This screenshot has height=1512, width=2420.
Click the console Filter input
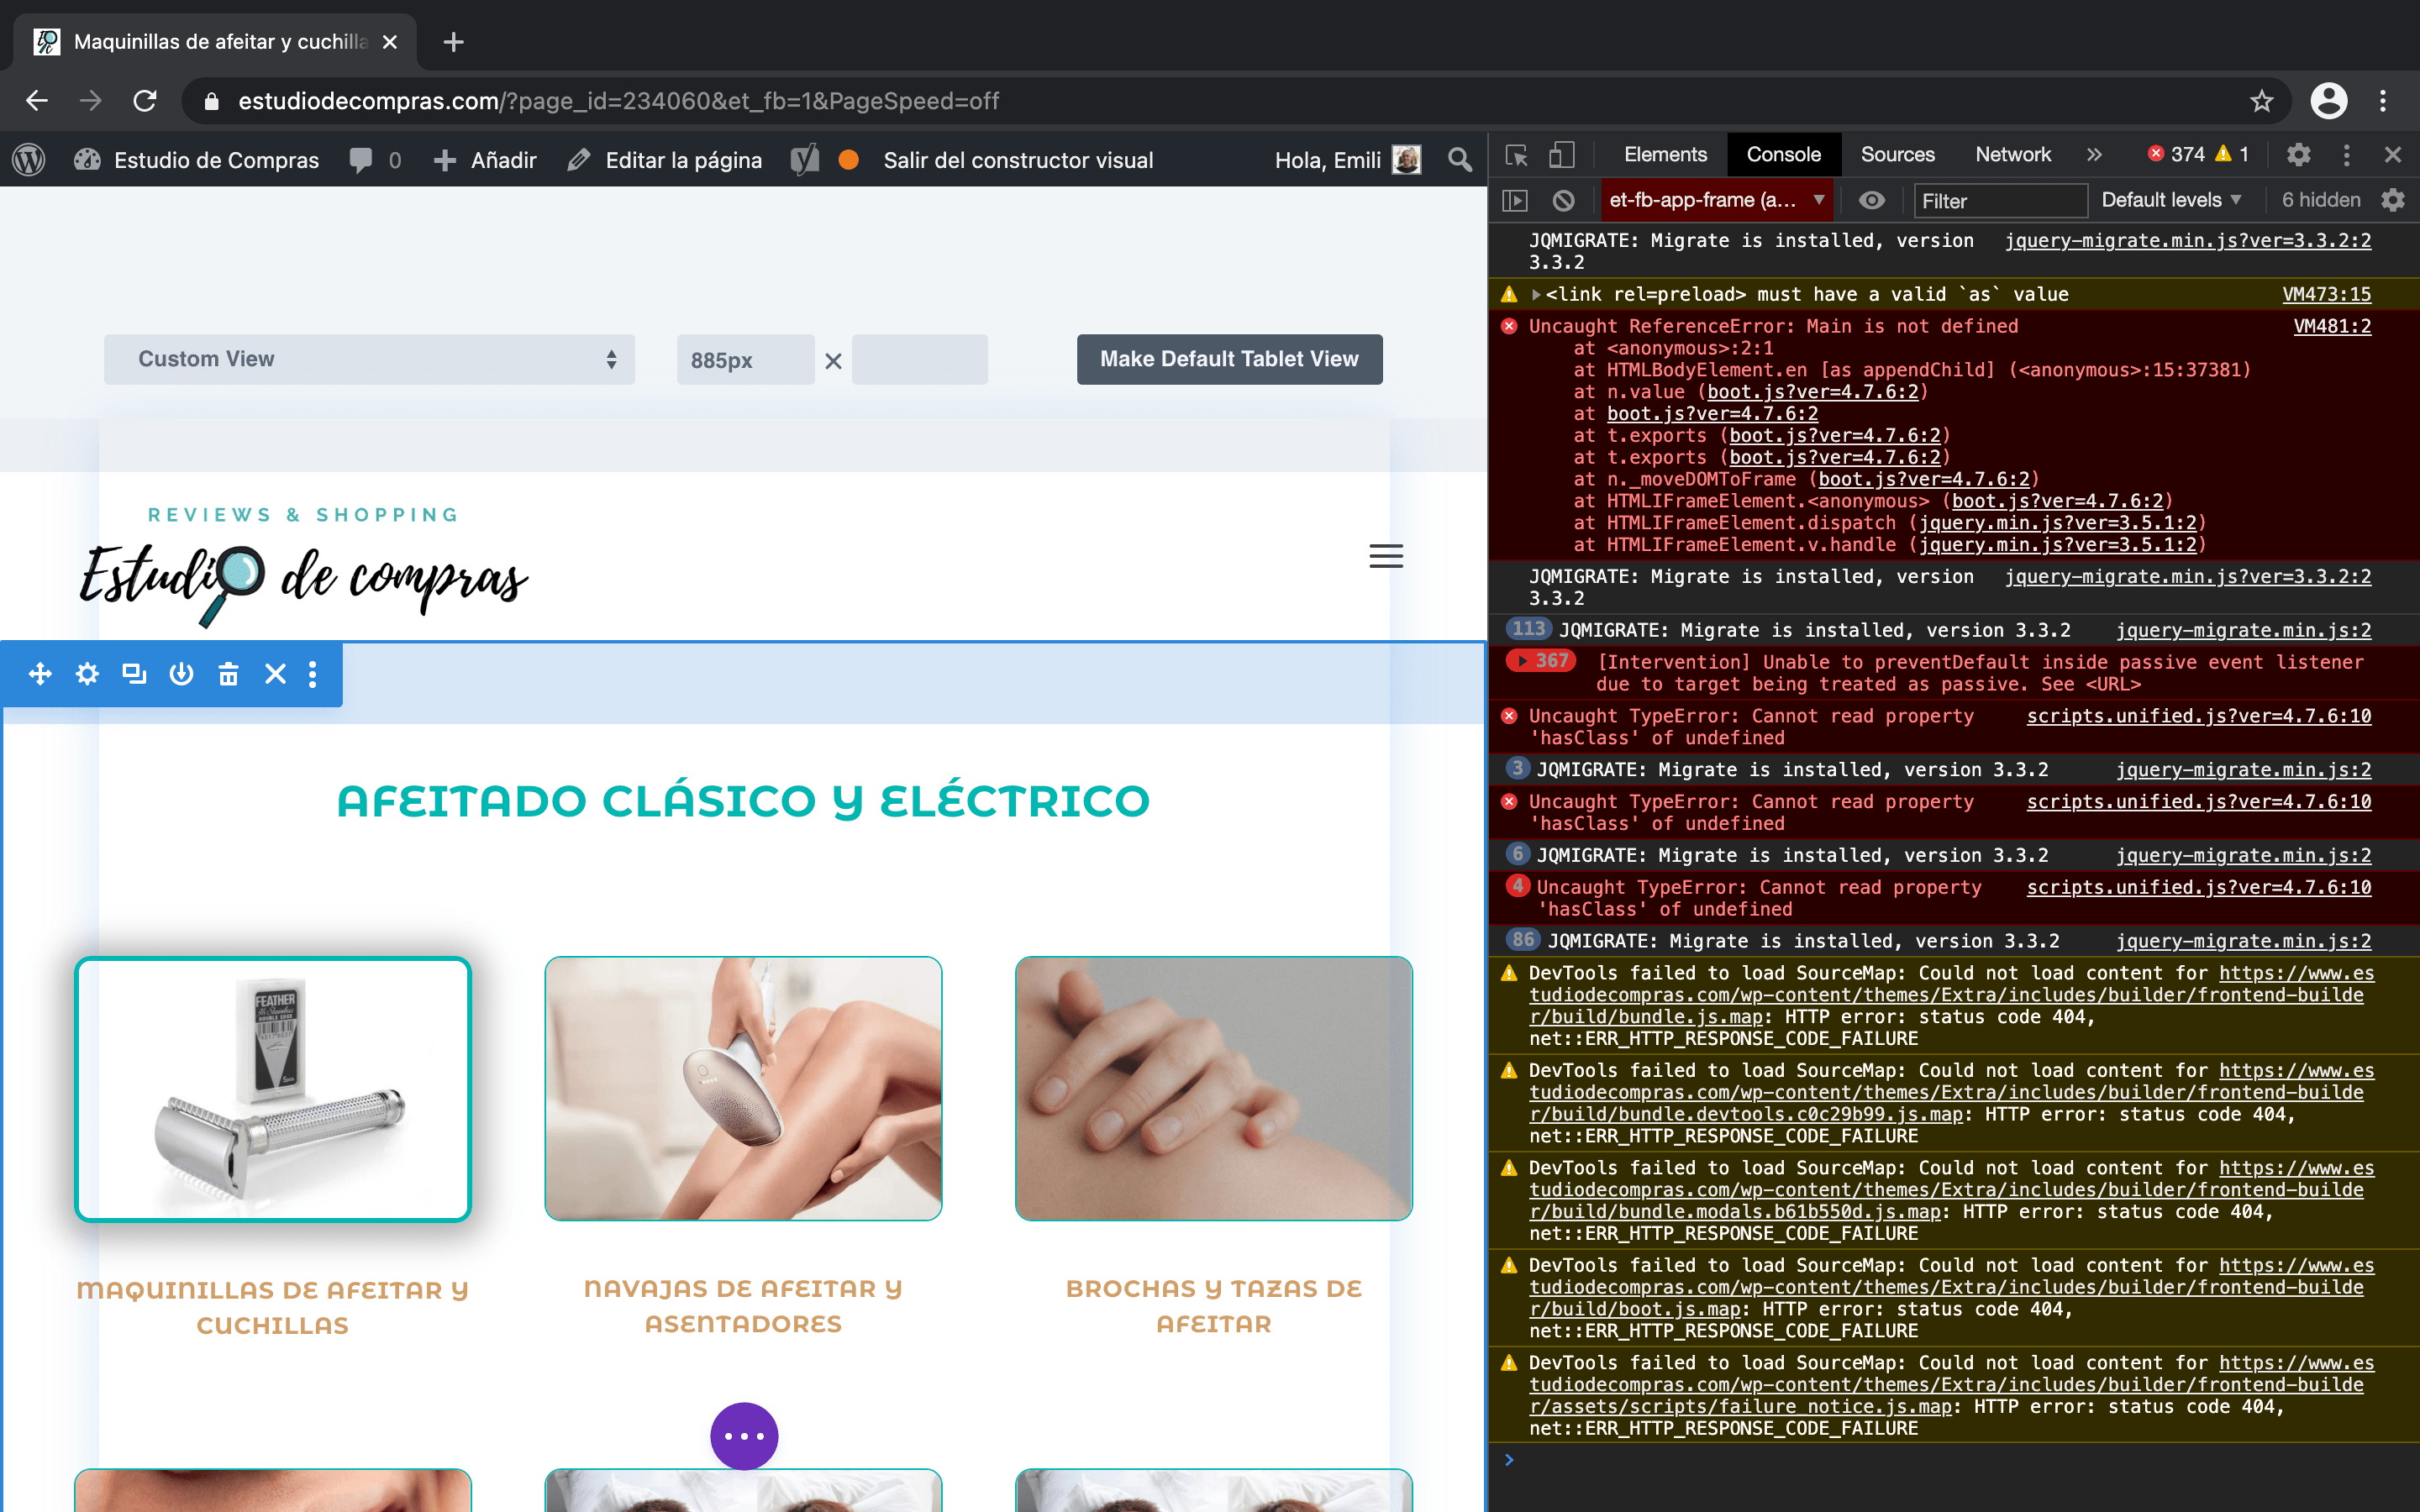[x=2000, y=200]
